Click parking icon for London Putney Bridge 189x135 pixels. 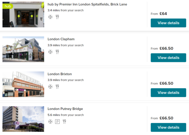coord(57,121)
